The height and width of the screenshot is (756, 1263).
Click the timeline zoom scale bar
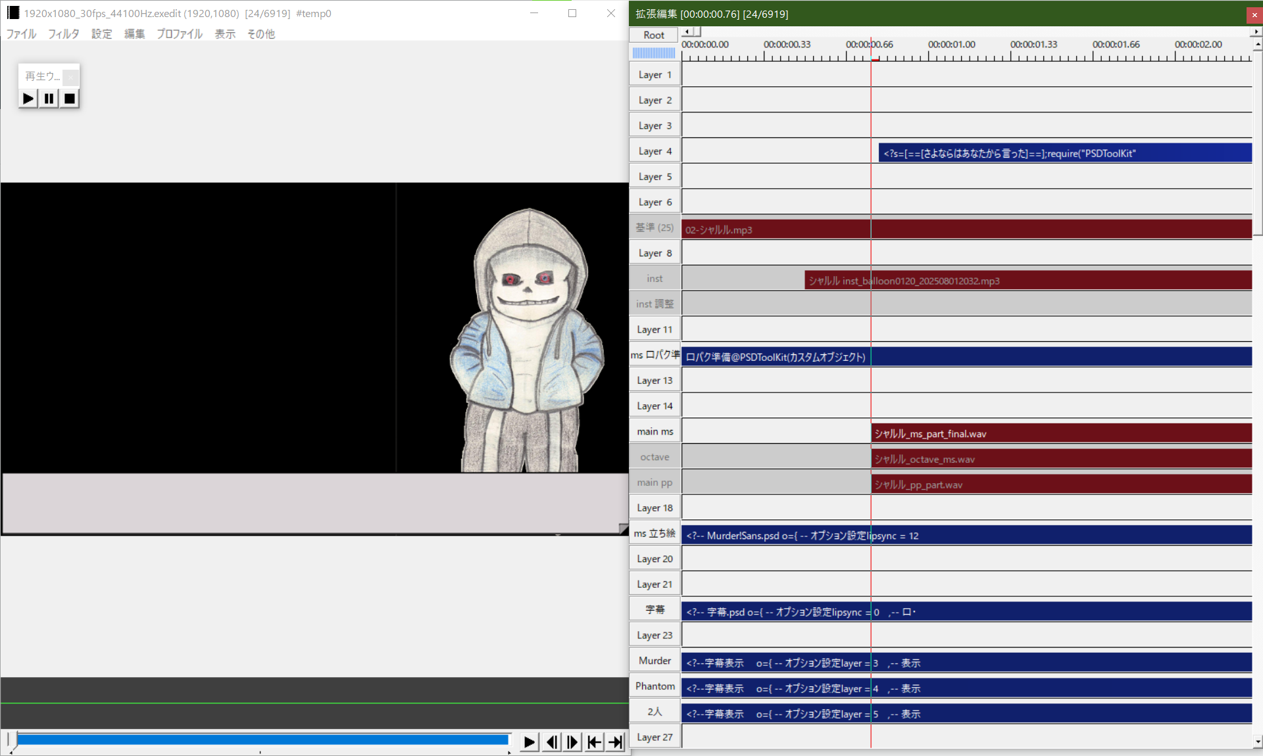coord(654,53)
